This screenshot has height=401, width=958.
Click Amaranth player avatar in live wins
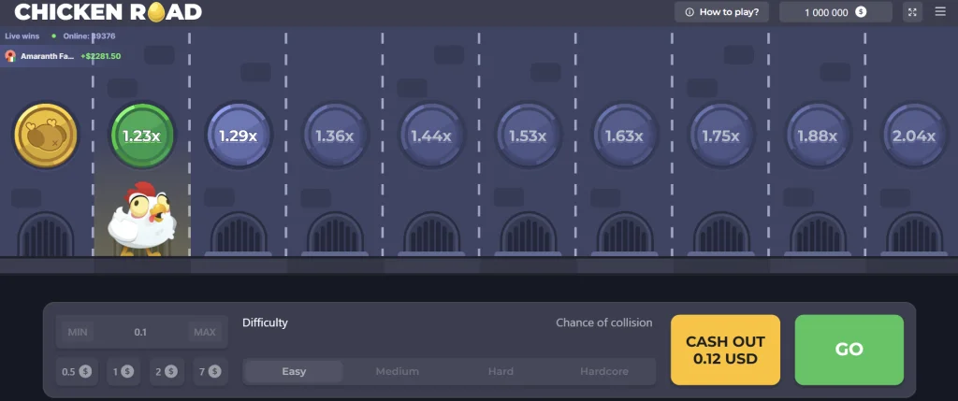[10, 56]
